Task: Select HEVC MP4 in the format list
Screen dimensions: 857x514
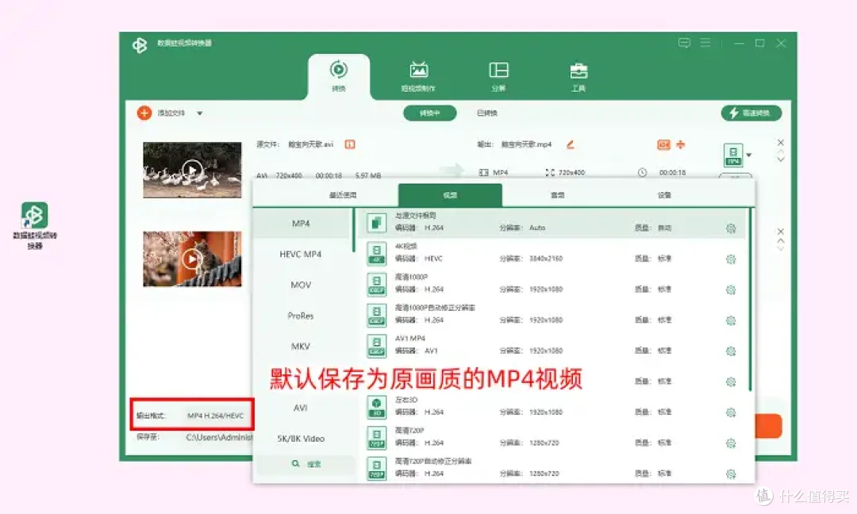Action: [301, 254]
